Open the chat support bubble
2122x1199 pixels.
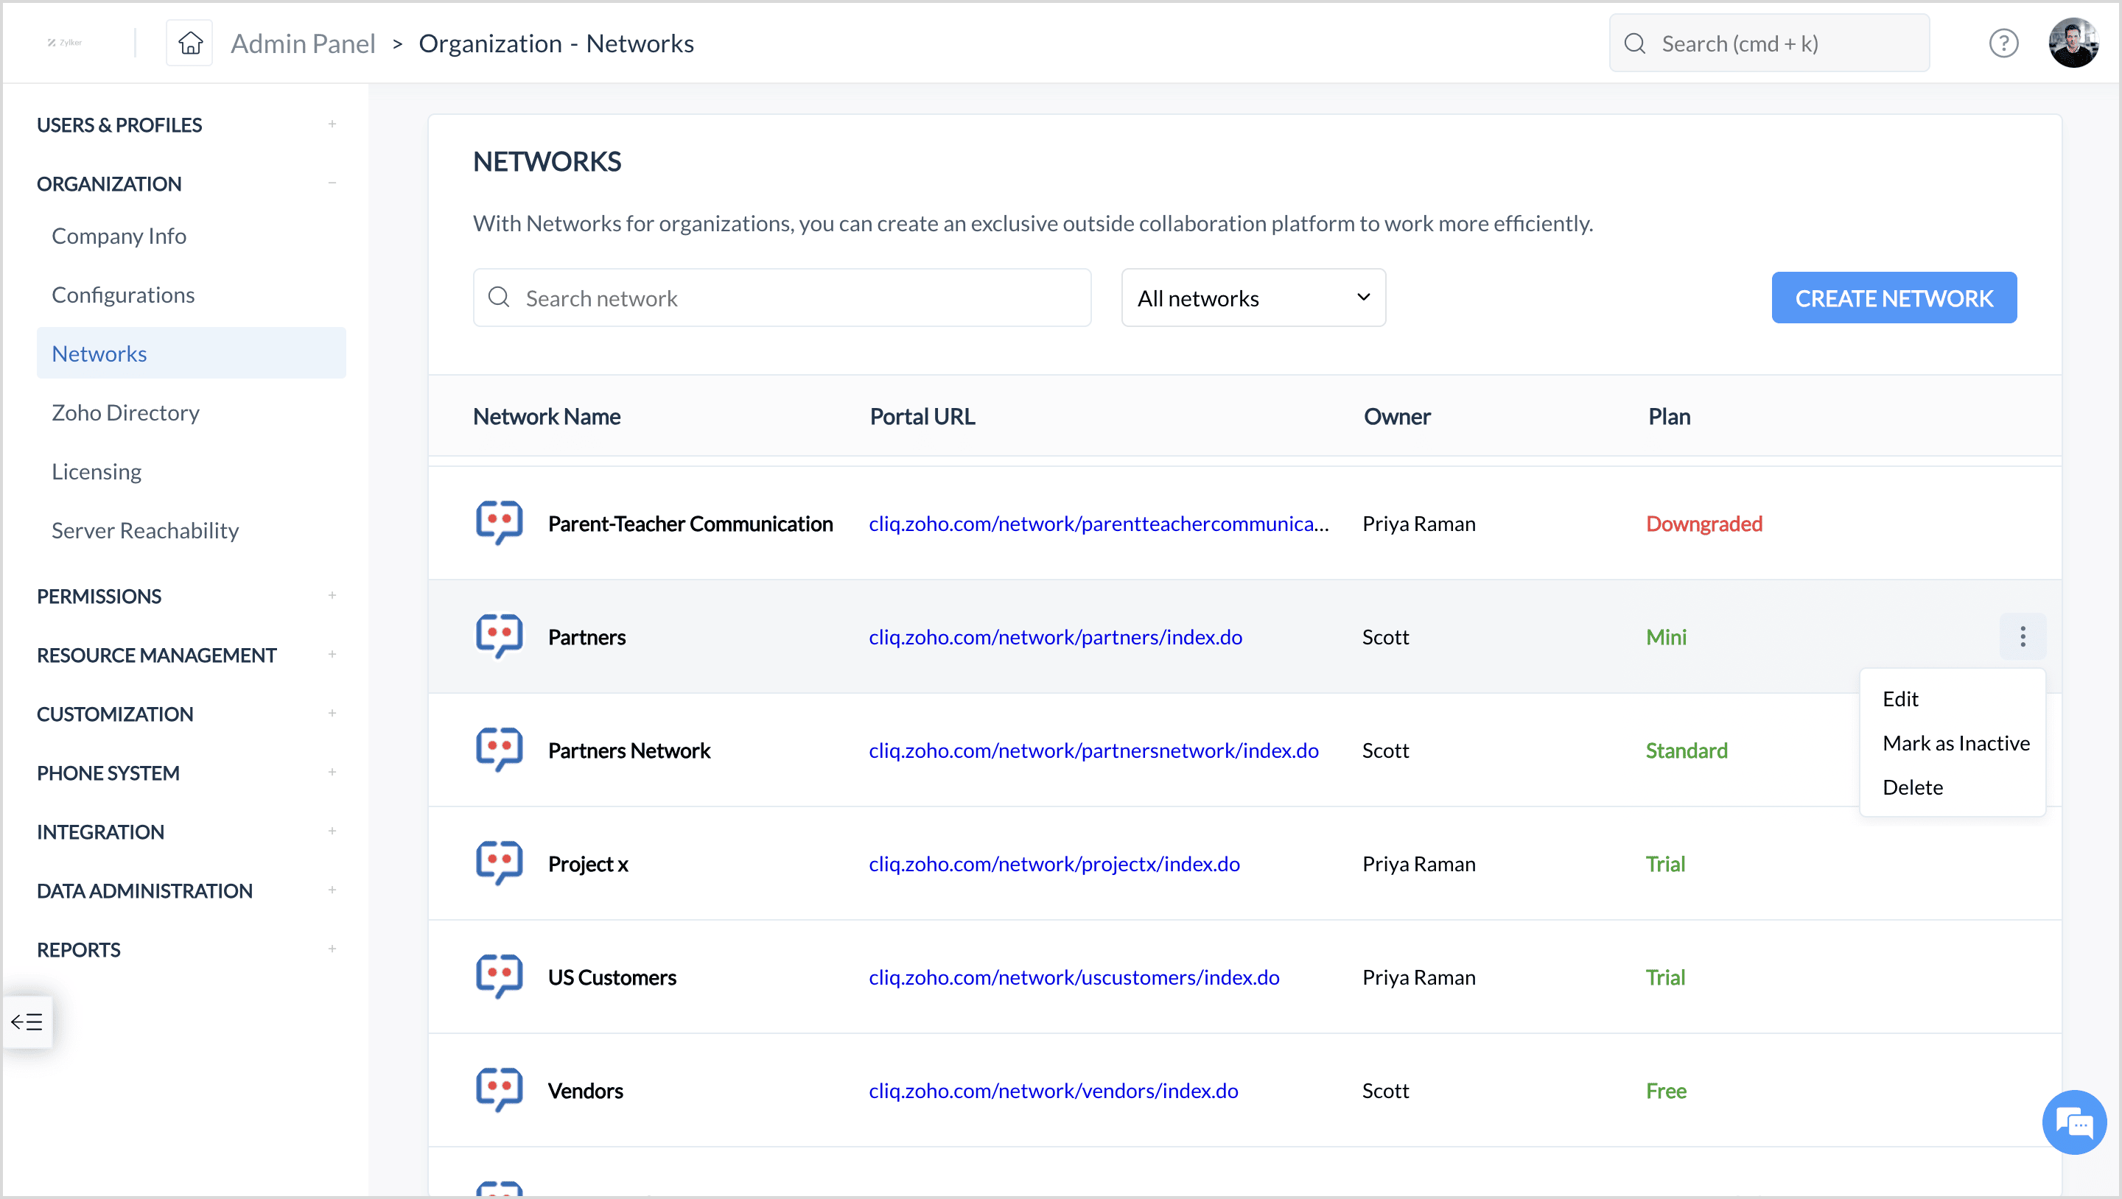click(2073, 1123)
